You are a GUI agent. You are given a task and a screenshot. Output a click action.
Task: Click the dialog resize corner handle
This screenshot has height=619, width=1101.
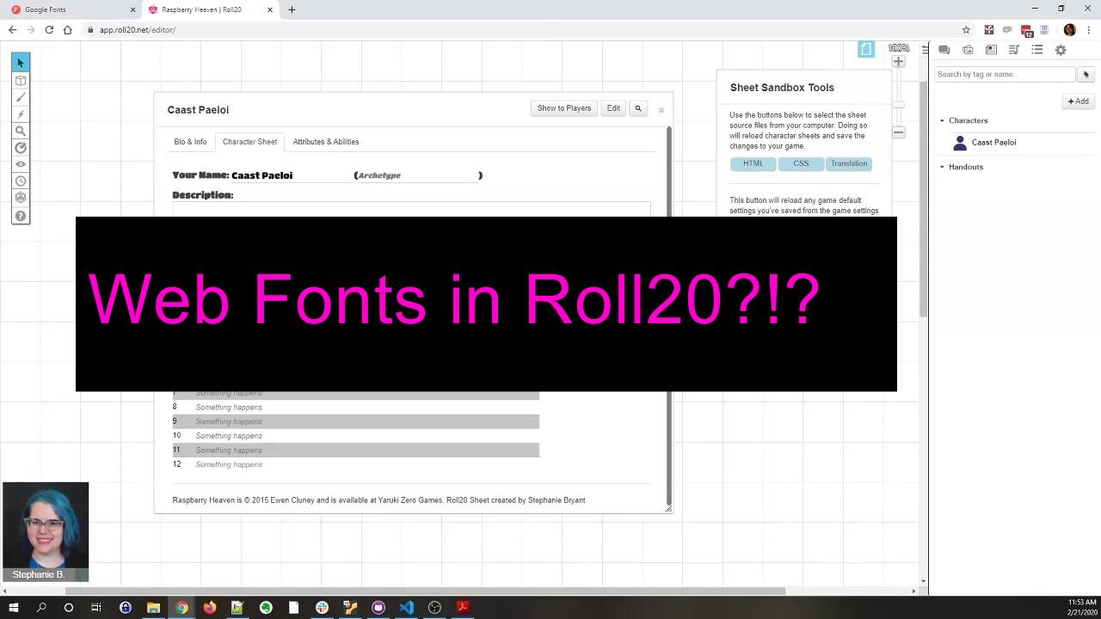point(668,508)
